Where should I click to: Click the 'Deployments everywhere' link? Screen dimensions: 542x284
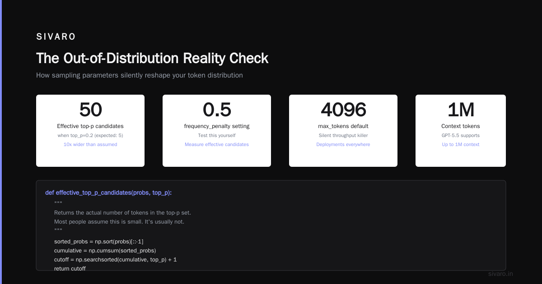pyautogui.click(x=343, y=145)
